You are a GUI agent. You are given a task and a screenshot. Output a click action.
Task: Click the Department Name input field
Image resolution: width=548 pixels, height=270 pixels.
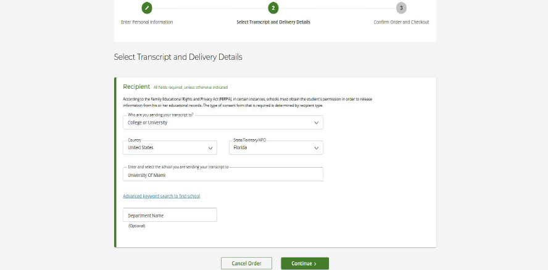point(170,215)
